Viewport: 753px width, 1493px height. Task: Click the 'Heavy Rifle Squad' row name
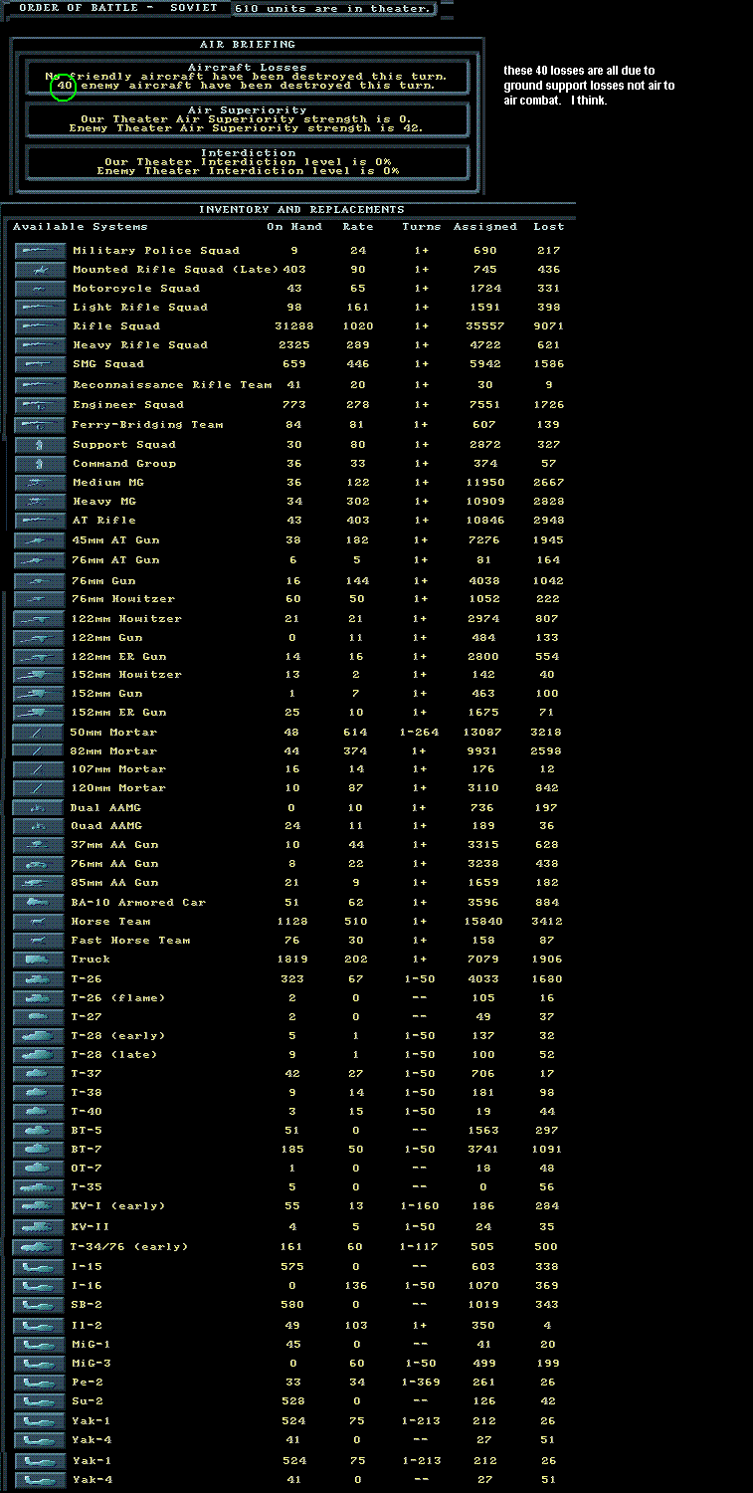coord(140,345)
